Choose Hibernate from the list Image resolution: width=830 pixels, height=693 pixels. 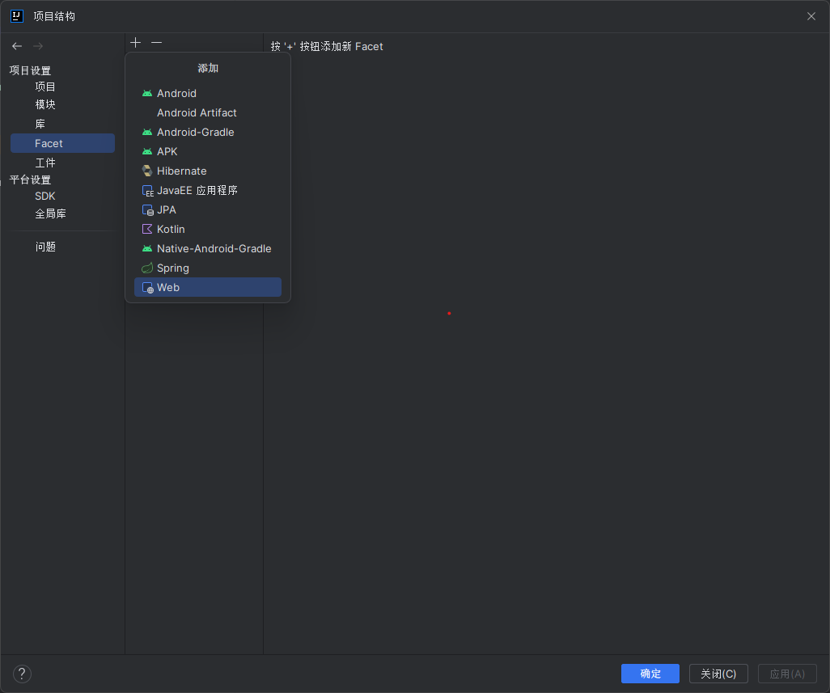[207, 171]
